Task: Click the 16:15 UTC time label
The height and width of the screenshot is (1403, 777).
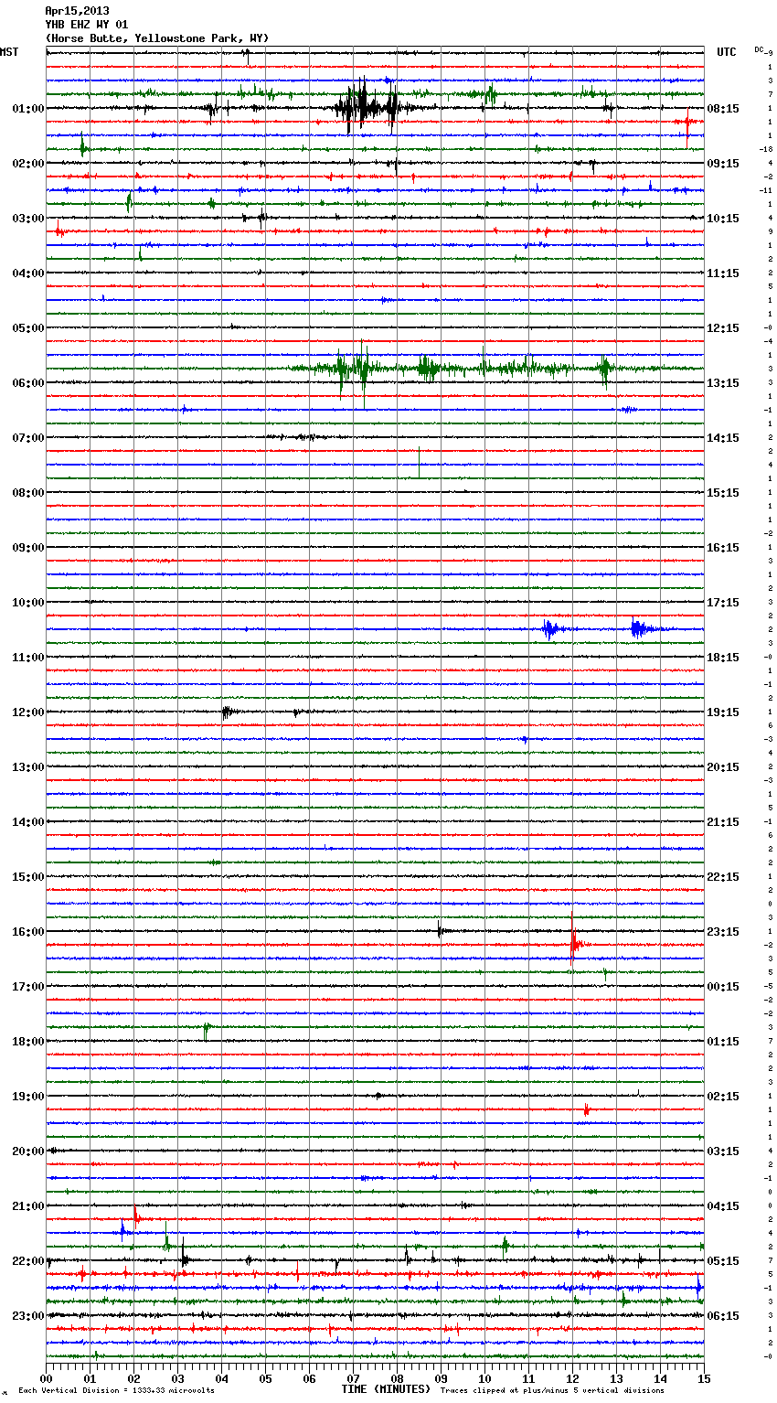Action: (x=723, y=548)
